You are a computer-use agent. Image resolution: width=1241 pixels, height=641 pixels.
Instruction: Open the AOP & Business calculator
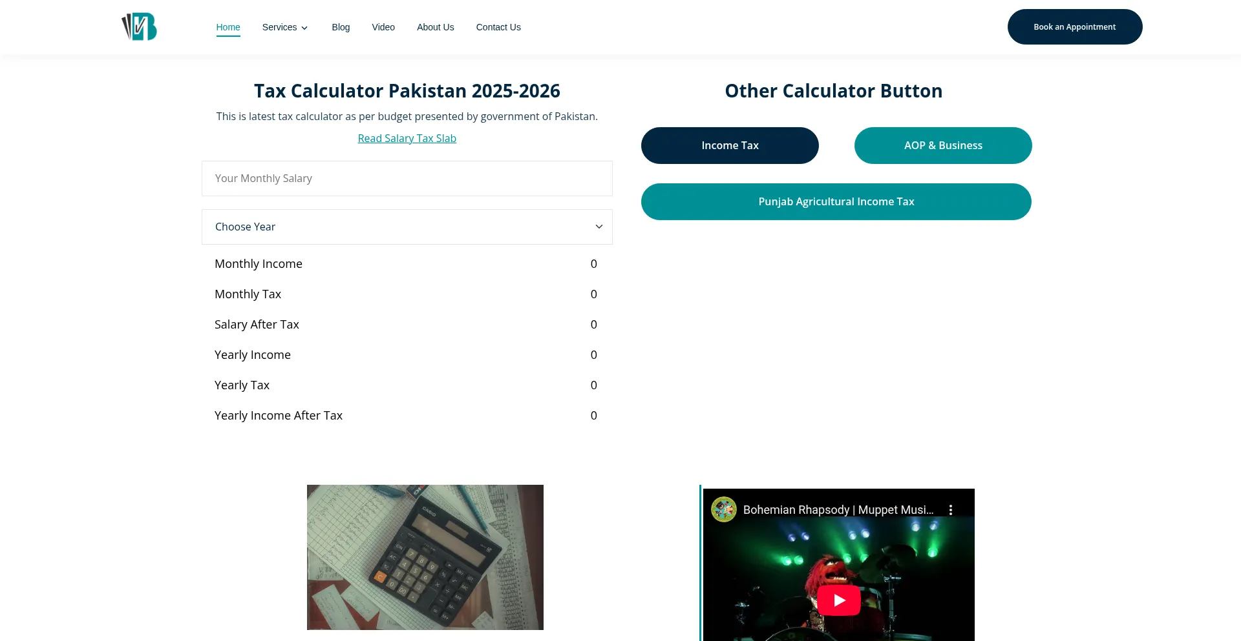click(x=943, y=145)
